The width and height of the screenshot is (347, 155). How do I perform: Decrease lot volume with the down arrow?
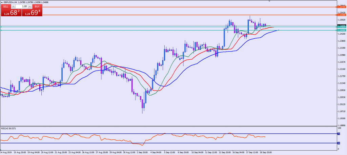coord(13,6)
